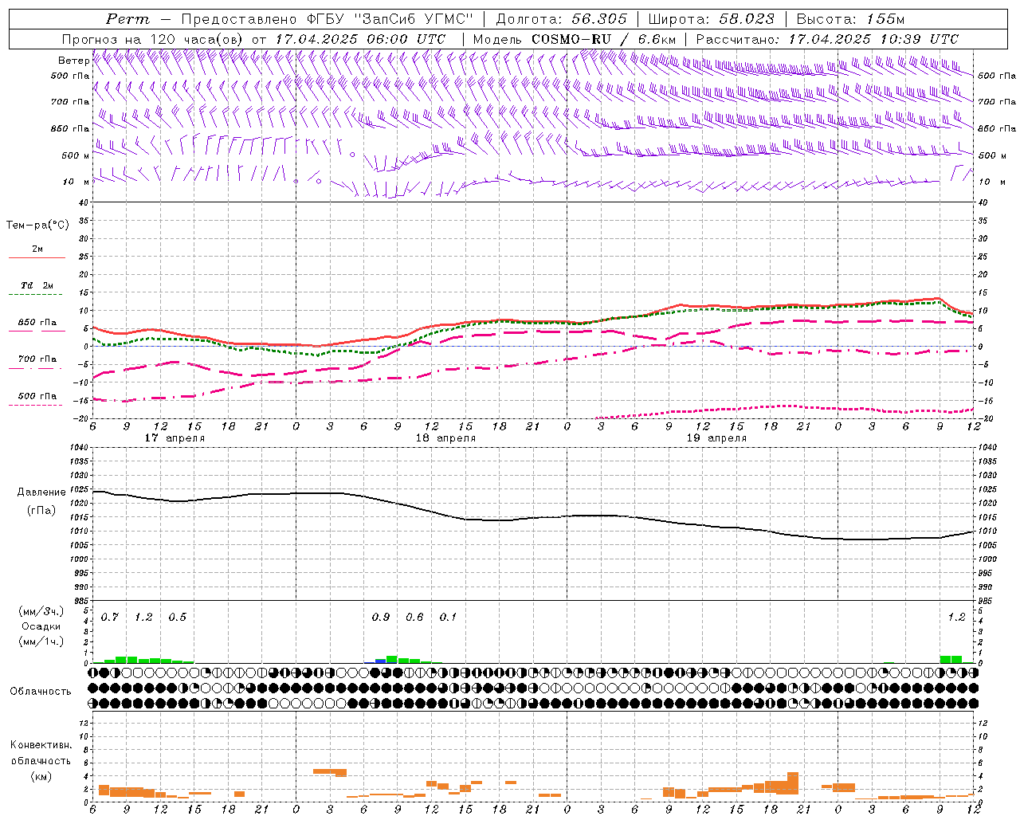Click the "(мм/1ч.)" precipitation unit label
Image resolution: width=1020 pixels, height=816 pixels.
coord(41,641)
